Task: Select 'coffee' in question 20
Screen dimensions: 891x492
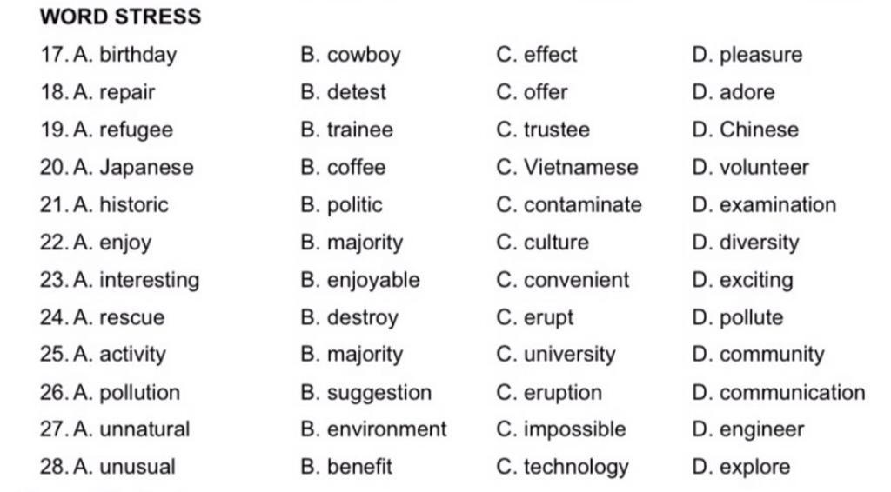Action: (356, 168)
